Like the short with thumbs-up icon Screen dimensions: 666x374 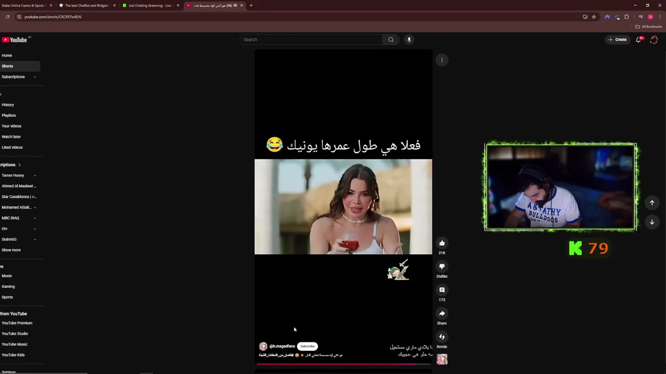442,243
